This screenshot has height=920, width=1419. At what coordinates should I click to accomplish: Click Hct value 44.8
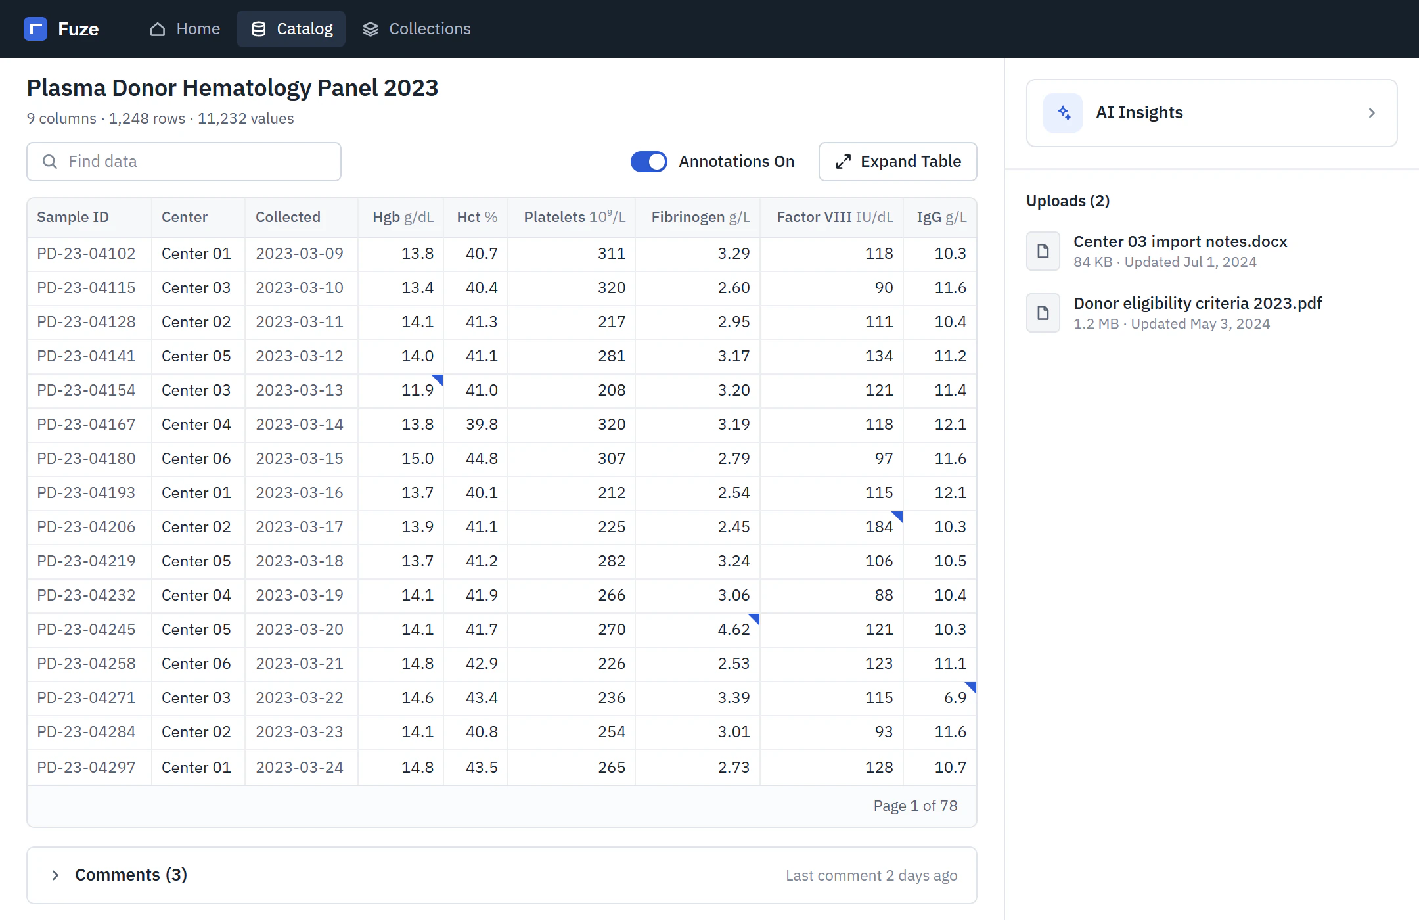pyautogui.click(x=476, y=459)
